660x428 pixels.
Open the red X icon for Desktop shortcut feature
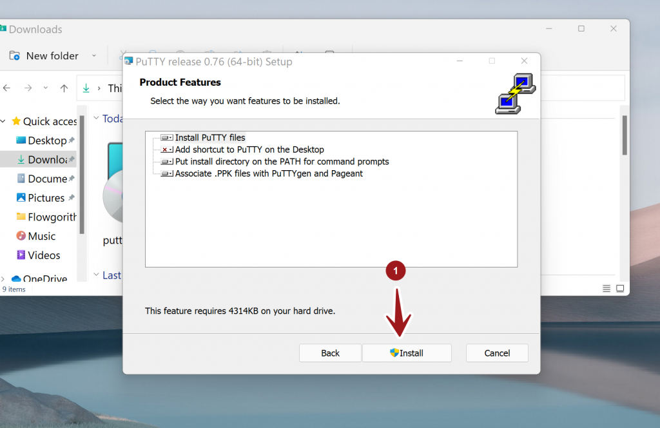[x=166, y=150]
